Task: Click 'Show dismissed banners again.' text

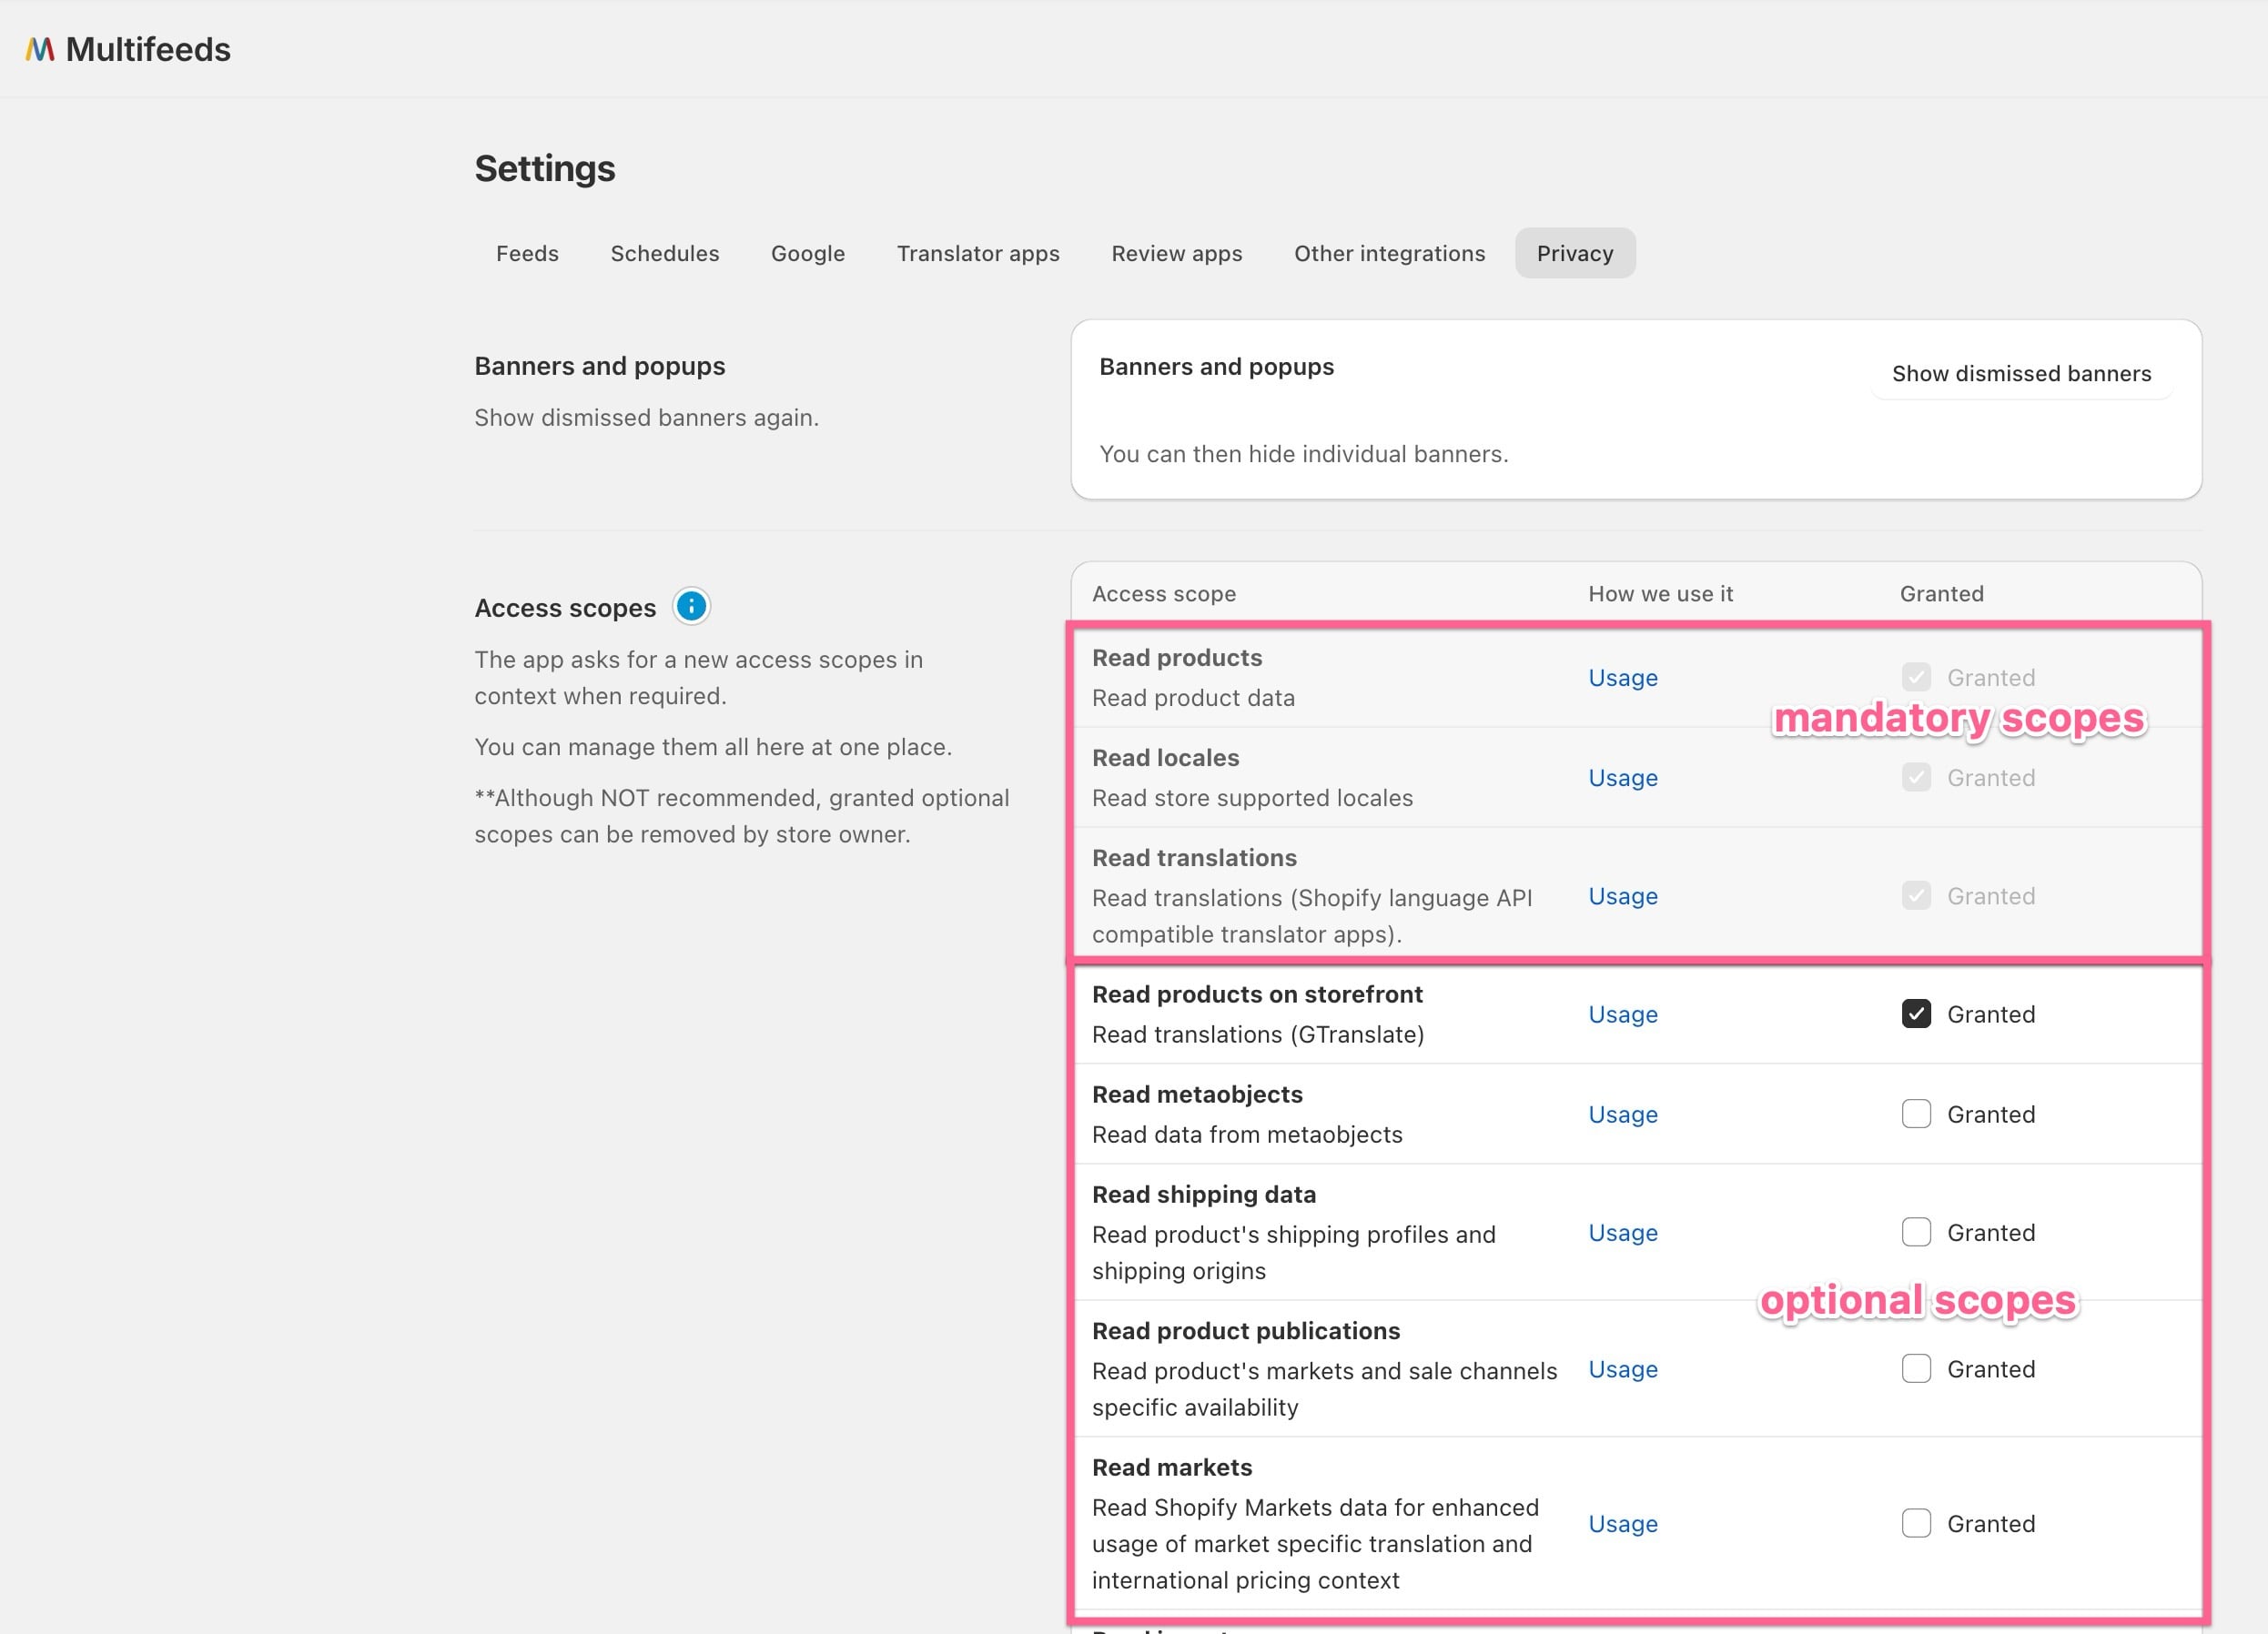Action: click(x=646, y=418)
